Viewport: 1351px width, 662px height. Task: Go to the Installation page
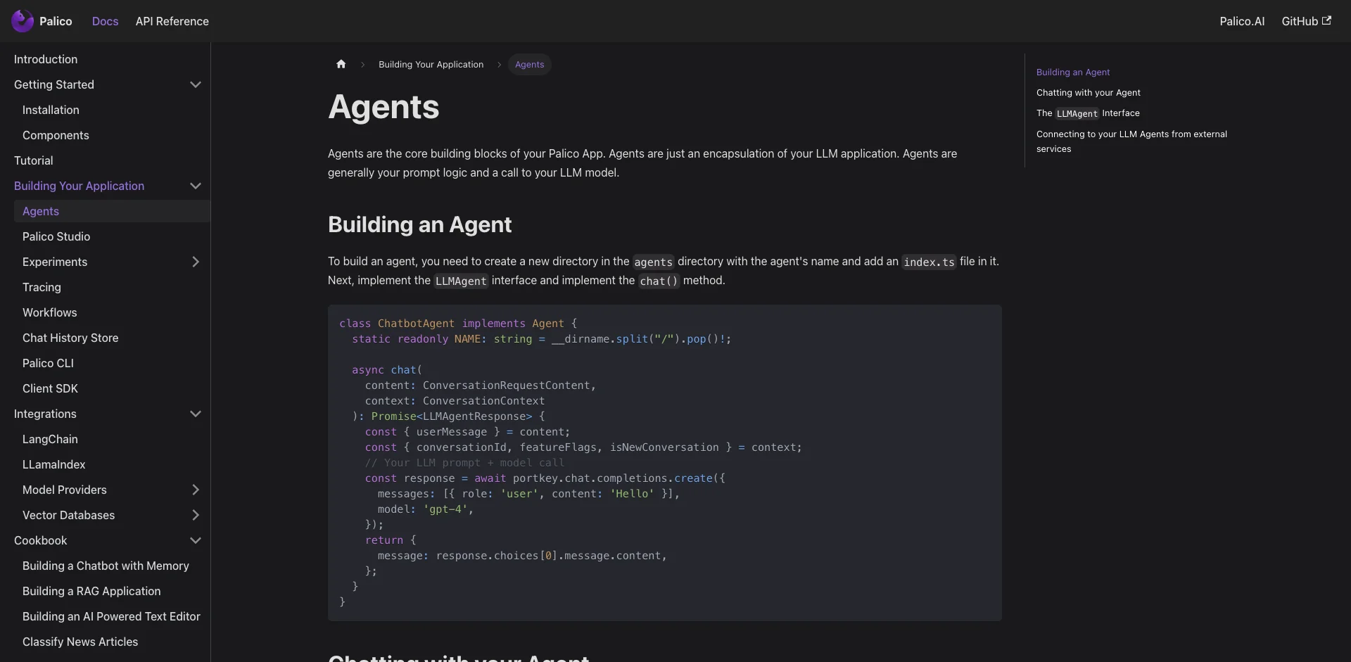tap(51, 110)
